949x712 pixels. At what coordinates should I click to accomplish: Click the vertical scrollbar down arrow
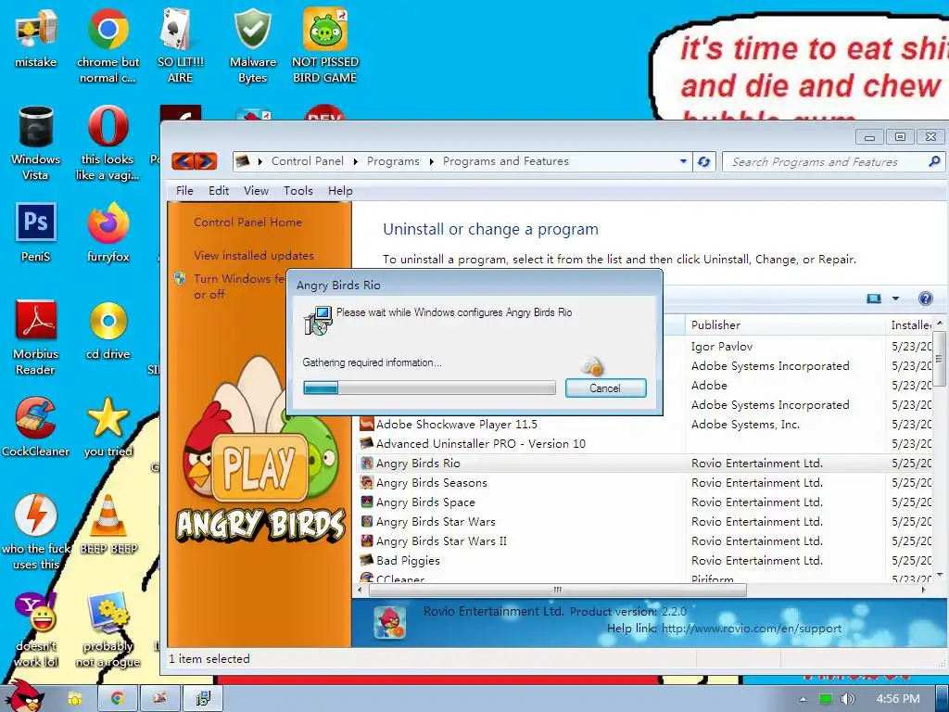940,575
